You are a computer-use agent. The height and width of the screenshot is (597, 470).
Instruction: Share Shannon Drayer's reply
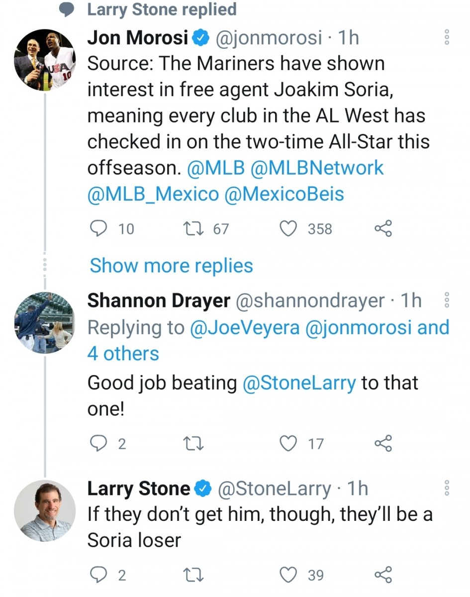click(x=382, y=443)
